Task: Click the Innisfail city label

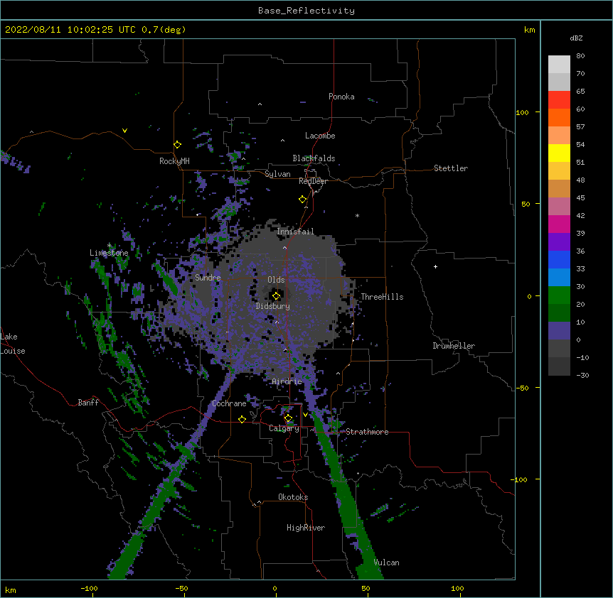Action: click(x=296, y=232)
